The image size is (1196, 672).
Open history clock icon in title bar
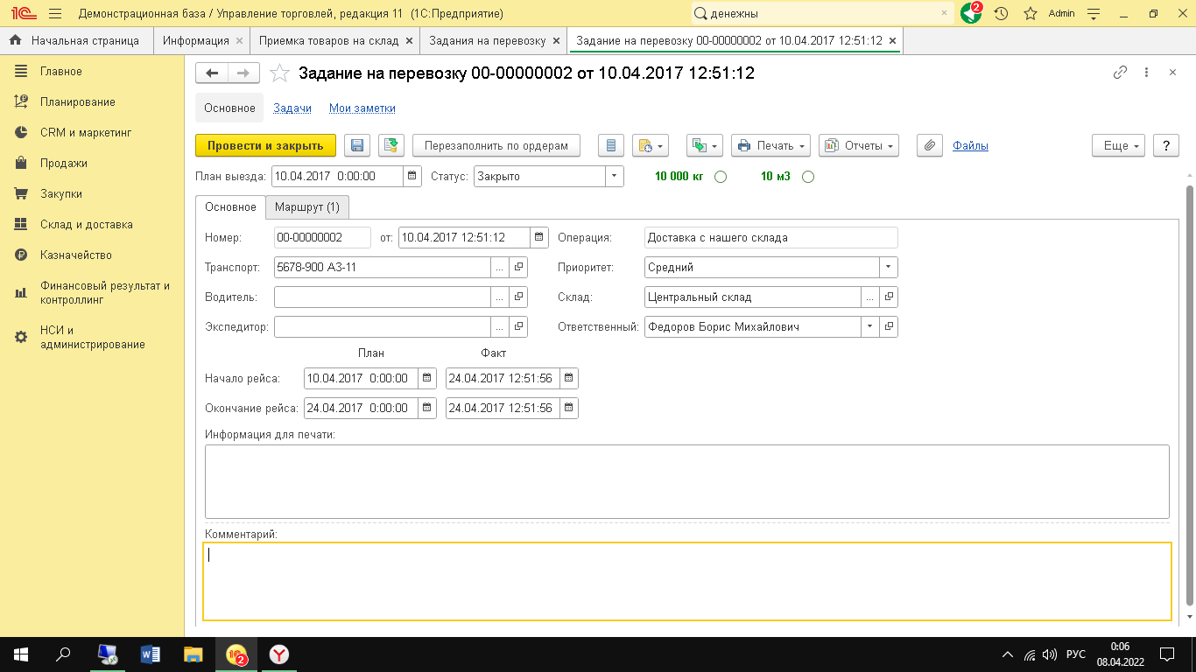point(1001,14)
